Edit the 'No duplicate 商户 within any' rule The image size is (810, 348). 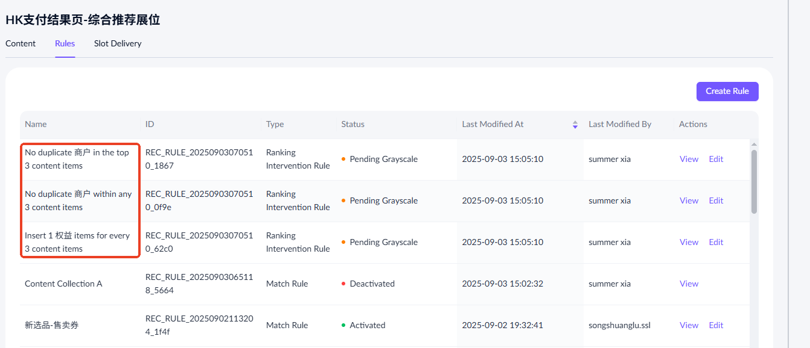pyautogui.click(x=716, y=200)
